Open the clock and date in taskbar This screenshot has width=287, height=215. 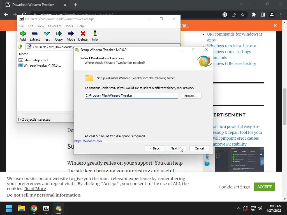274,208
